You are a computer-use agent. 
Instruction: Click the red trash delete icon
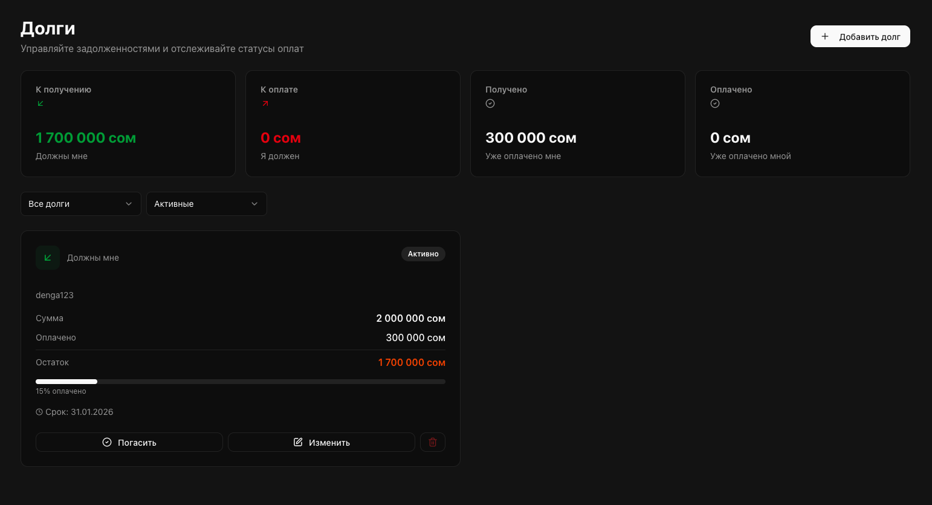433,442
